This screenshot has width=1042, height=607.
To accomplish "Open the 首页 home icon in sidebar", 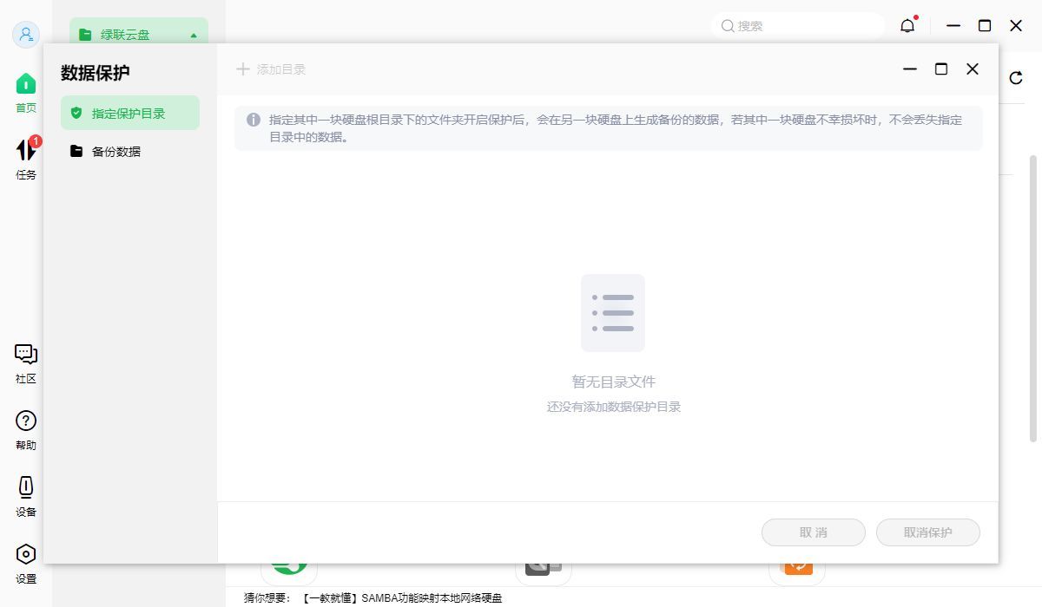I will 25,82.
